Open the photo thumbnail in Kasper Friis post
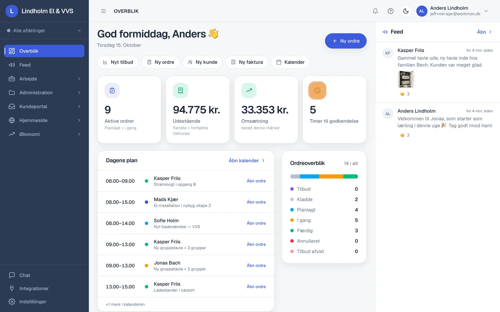 (406, 79)
